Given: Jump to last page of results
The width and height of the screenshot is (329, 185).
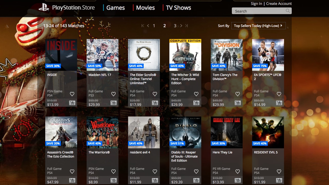Looking at the screenshot, I should (186, 26).
